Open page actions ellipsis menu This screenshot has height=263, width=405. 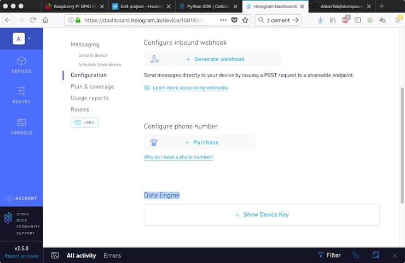(223, 20)
